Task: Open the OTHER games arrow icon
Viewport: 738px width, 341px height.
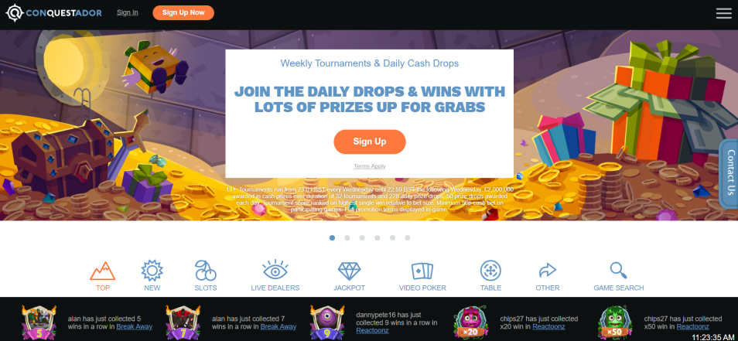Action: coord(548,271)
